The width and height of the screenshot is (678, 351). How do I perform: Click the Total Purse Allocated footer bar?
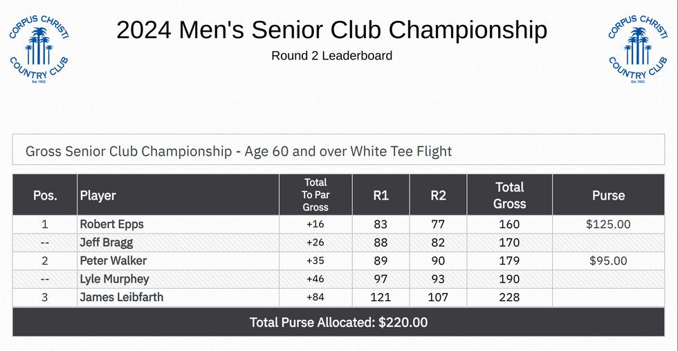coord(338,322)
